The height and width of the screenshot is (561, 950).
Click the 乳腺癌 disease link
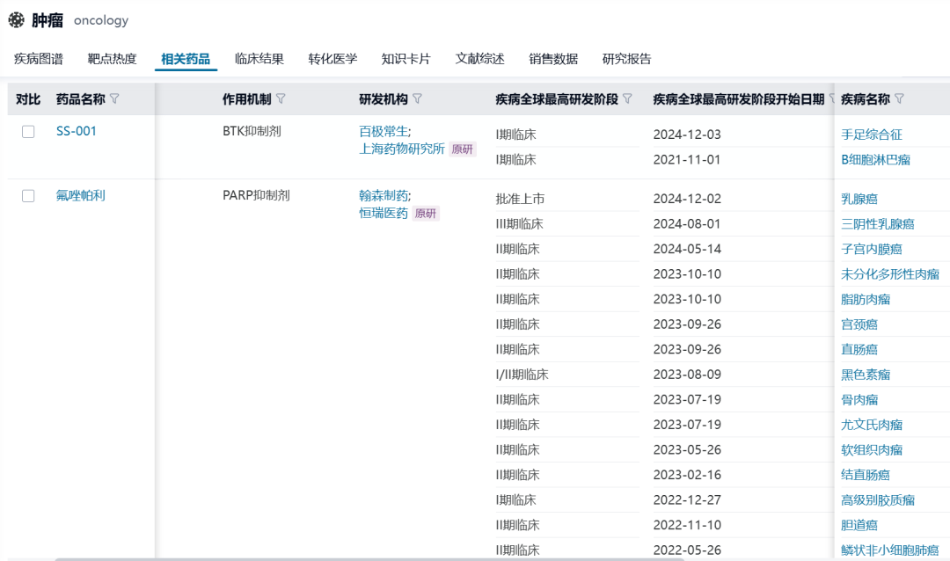(858, 198)
